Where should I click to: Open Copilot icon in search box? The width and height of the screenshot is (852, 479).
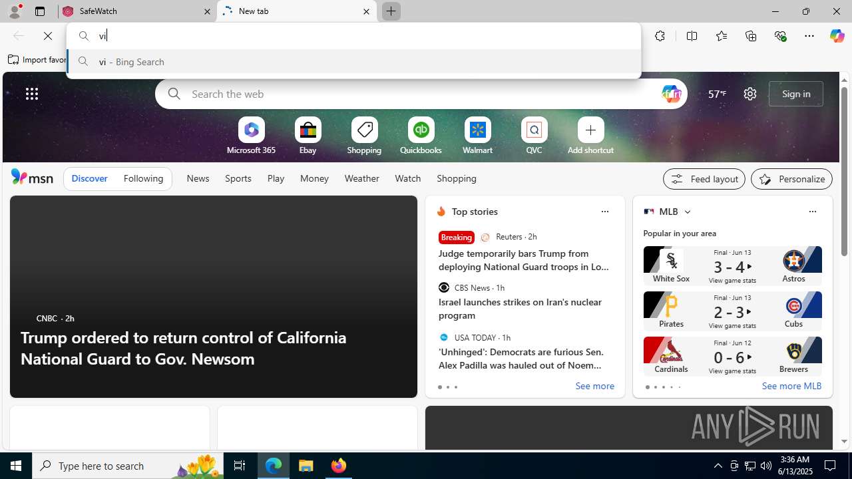pos(671,94)
